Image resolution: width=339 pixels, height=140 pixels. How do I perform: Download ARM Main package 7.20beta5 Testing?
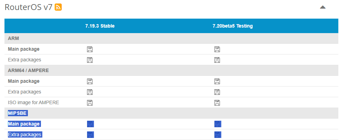coord(217,49)
